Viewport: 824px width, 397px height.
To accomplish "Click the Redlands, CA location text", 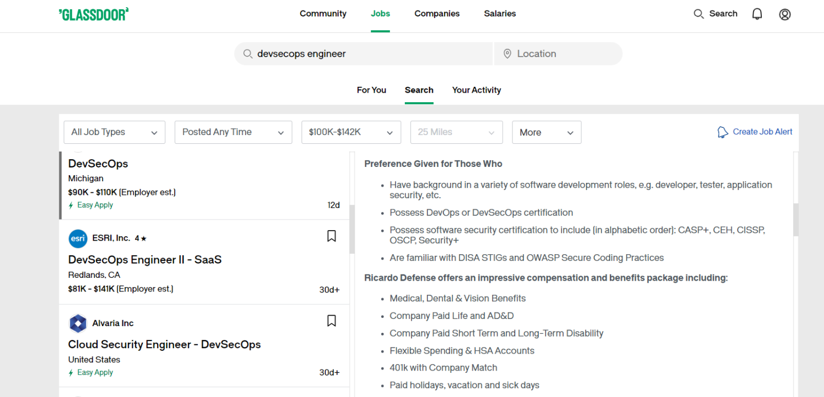I will pos(94,275).
